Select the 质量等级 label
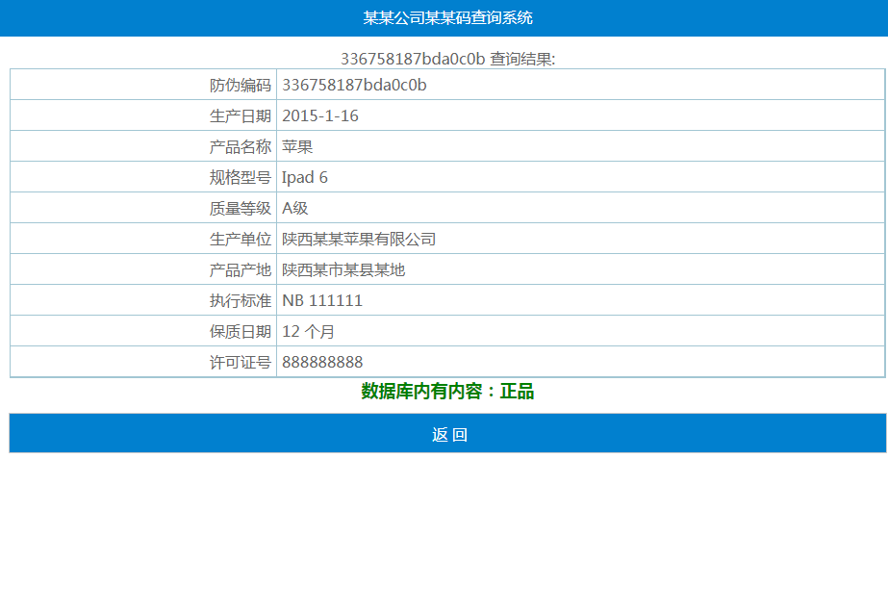Screen dimensions: 888x612 pos(241,208)
